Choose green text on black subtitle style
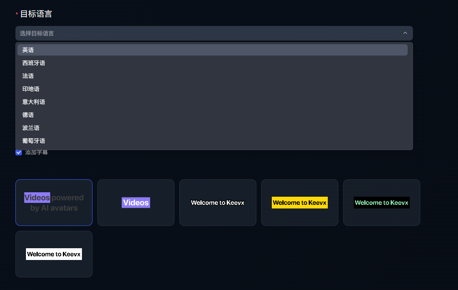Viewport: 458px width, 290px height. tap(382, 202)
